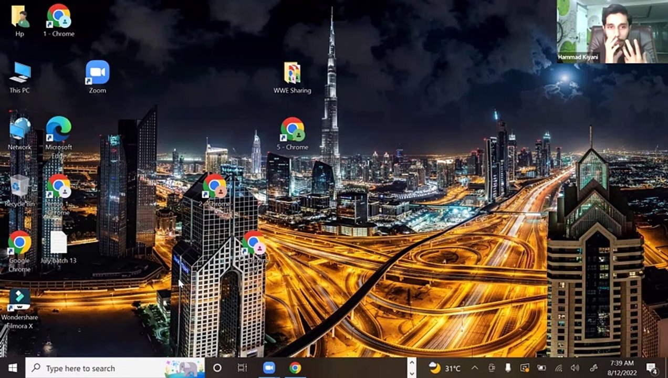Click the screen recording tray icon with orange dot
Viewport: 668px width, 378px height.
click(x=525, y=368)
